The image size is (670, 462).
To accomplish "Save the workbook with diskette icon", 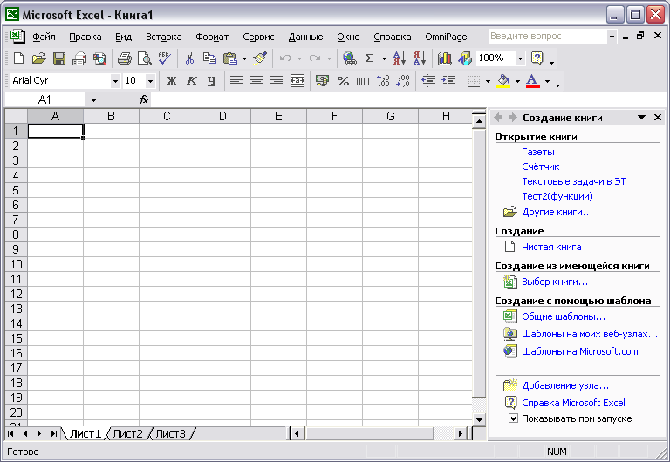I will 59,58.
